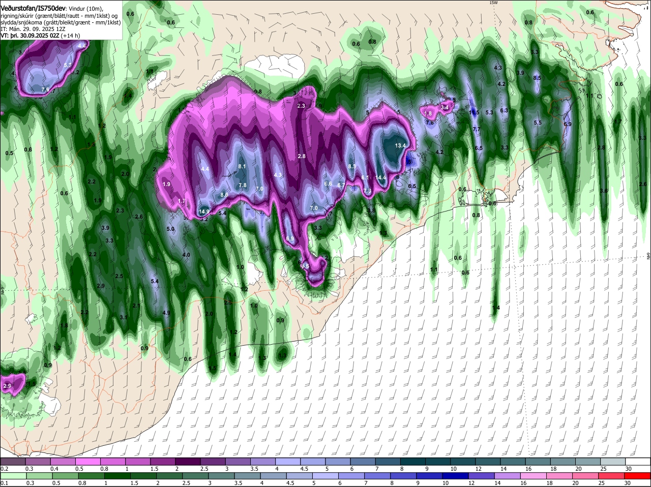Viewport: 651px width, 487px height.
Task: Click the 8.6 value inside the snow area
Action: [x=224, y=195]
